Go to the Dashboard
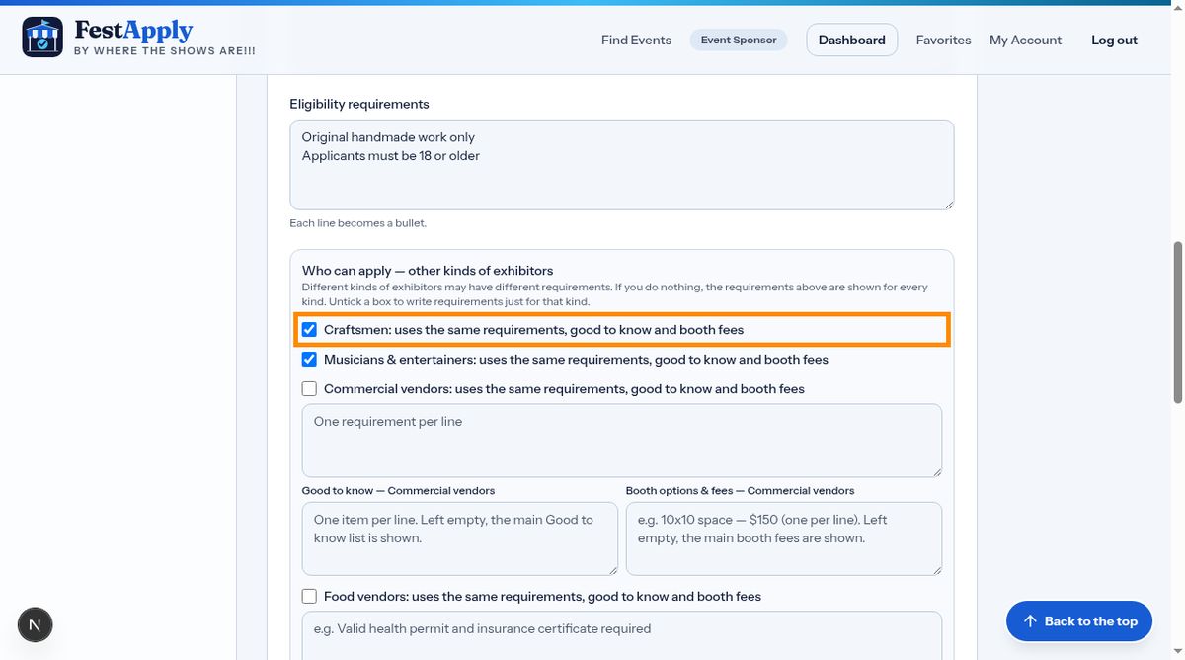Viewport: 1185px width, 660px height. 851,41
